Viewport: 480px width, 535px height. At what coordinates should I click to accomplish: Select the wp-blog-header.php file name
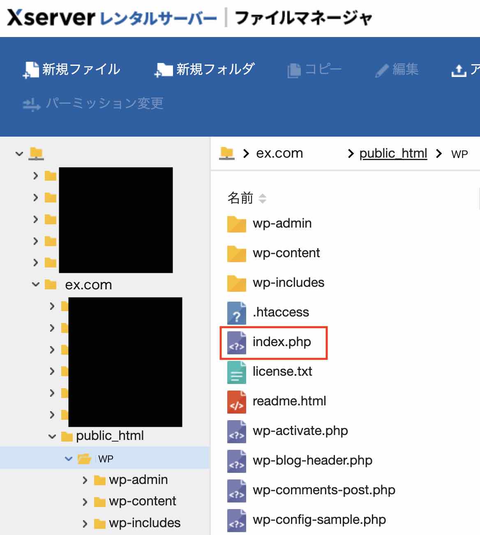[313, 461]
